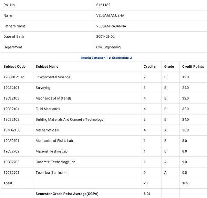207x198 pixels.
Task: Click the SGPA value 8.04
Action: pos(147,194)
